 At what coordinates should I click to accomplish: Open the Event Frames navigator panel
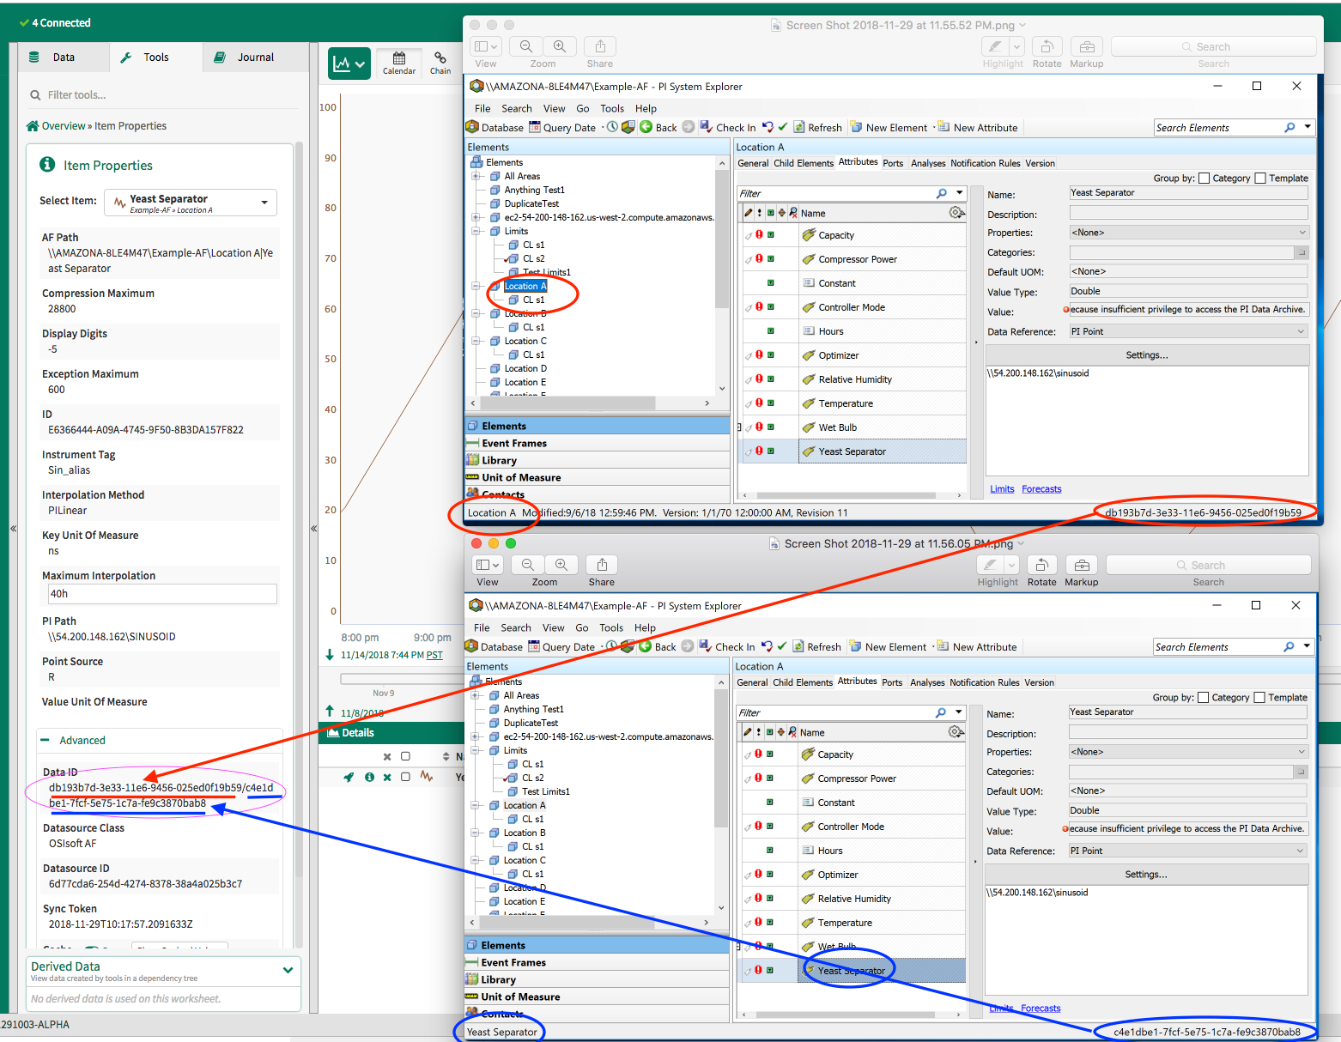(513, 442)
